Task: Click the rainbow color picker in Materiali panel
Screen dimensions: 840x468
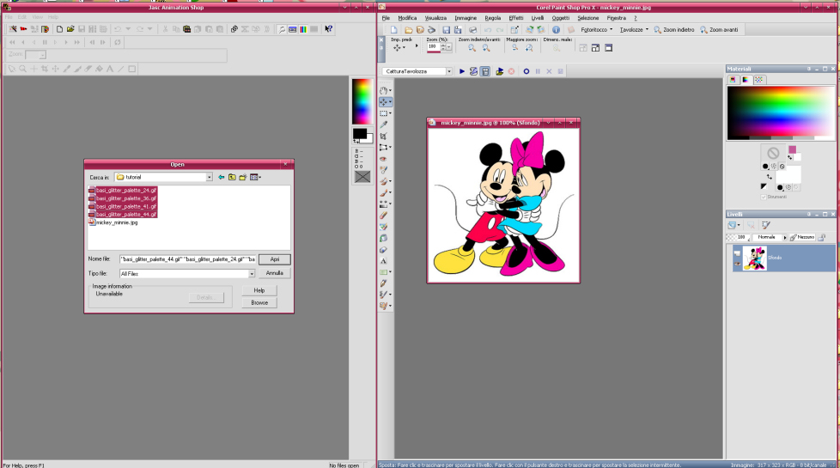Action: coord(780,112)
